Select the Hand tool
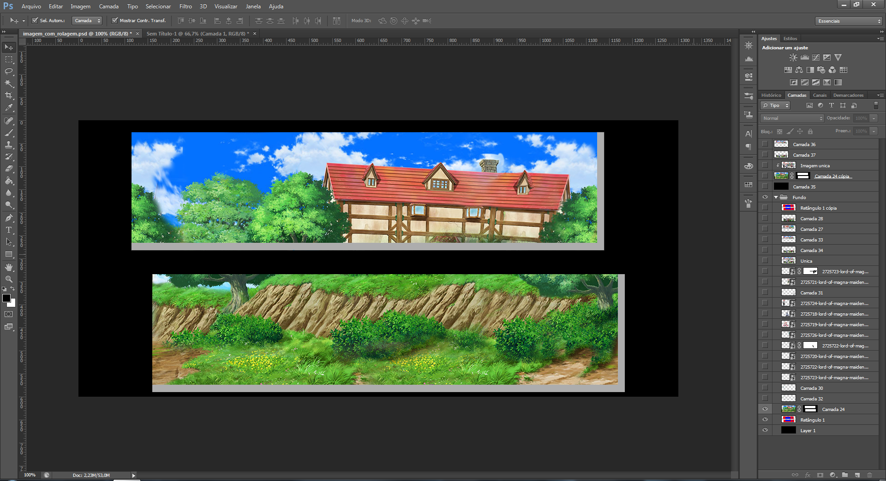This screenshot has height=481, width=886. [9, 267]
